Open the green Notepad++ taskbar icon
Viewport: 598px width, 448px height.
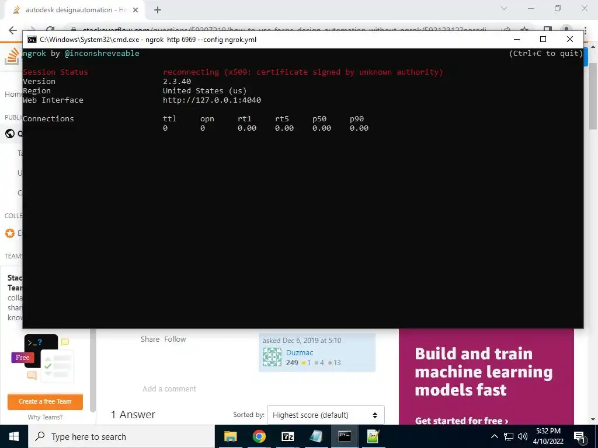[373, 436]
